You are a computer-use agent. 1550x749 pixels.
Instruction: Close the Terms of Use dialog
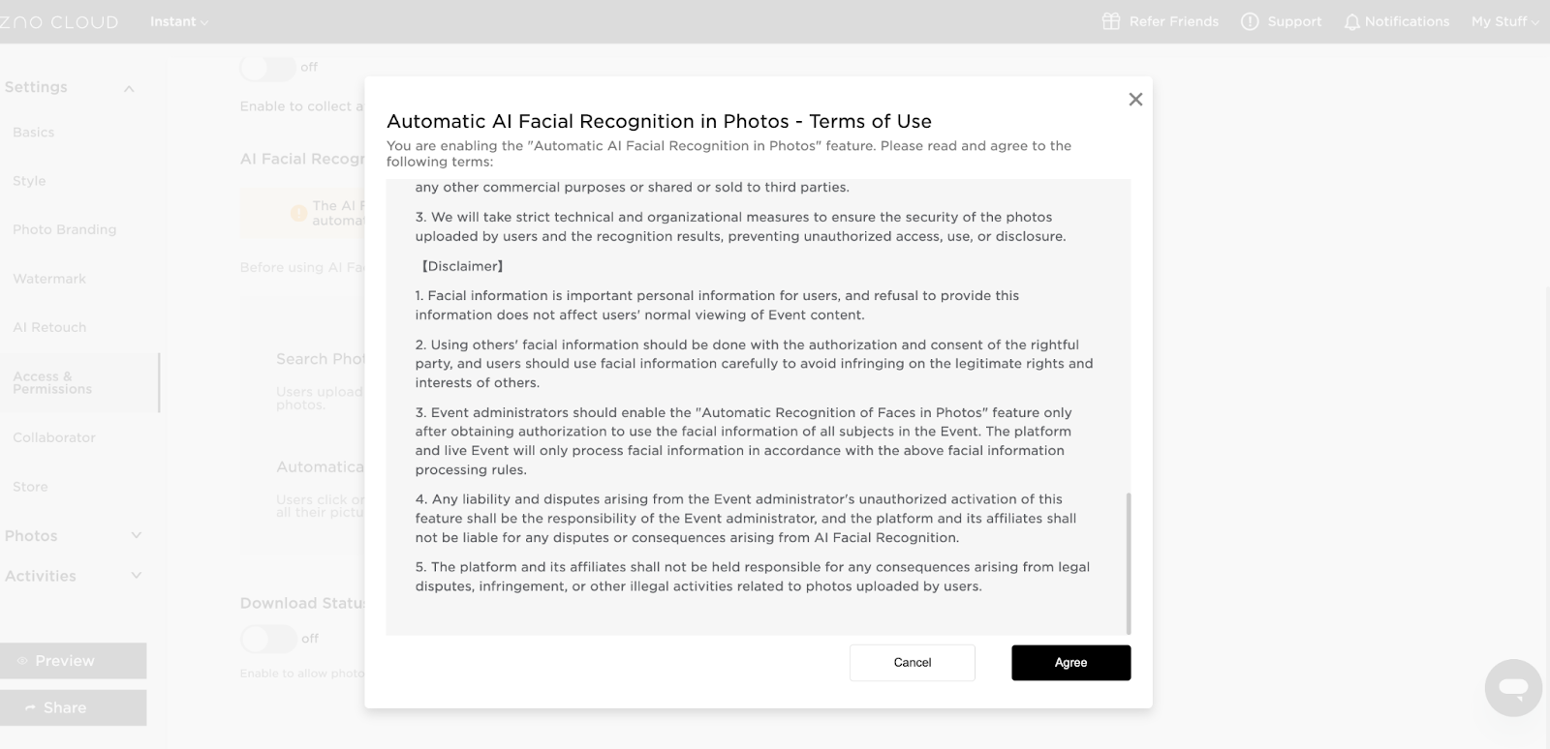click(x=1135, y=100)
